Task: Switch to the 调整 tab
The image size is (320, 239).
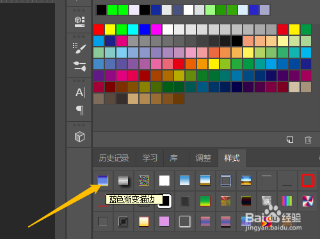Action: pos(204,158)
